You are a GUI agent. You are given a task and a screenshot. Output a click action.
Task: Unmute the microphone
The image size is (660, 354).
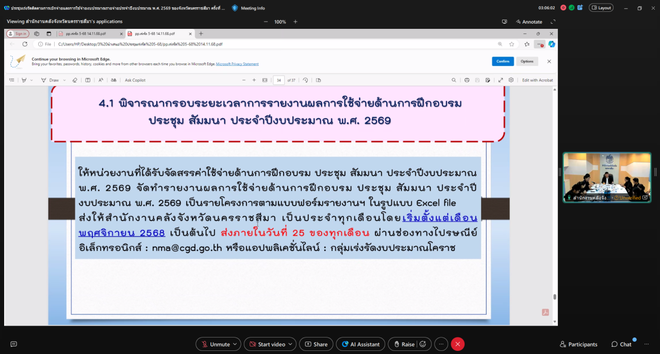(x=214, y=344)
